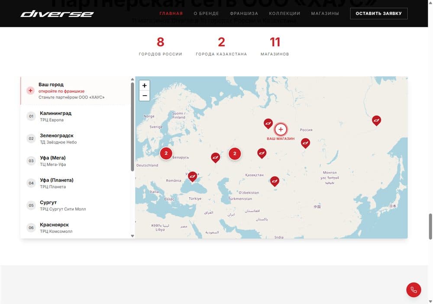Viewport: 433px width, 304px height.
Task: Go to О БРЕНДЕ page
Action: coord(206,13)
